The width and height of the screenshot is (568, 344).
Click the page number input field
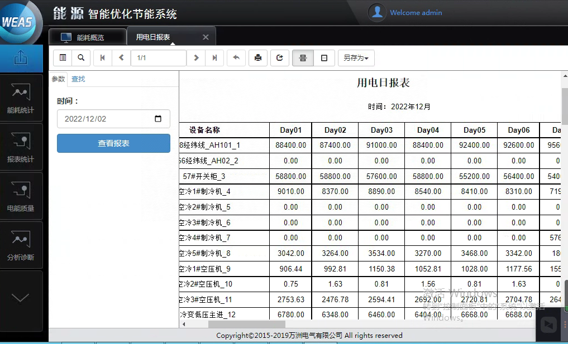click(x=158, y=57)
